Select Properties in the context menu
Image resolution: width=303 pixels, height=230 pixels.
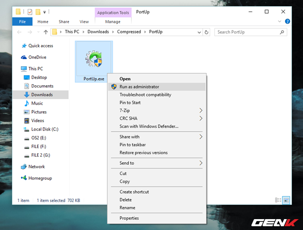pyautogui.click(x=129, y=218)
